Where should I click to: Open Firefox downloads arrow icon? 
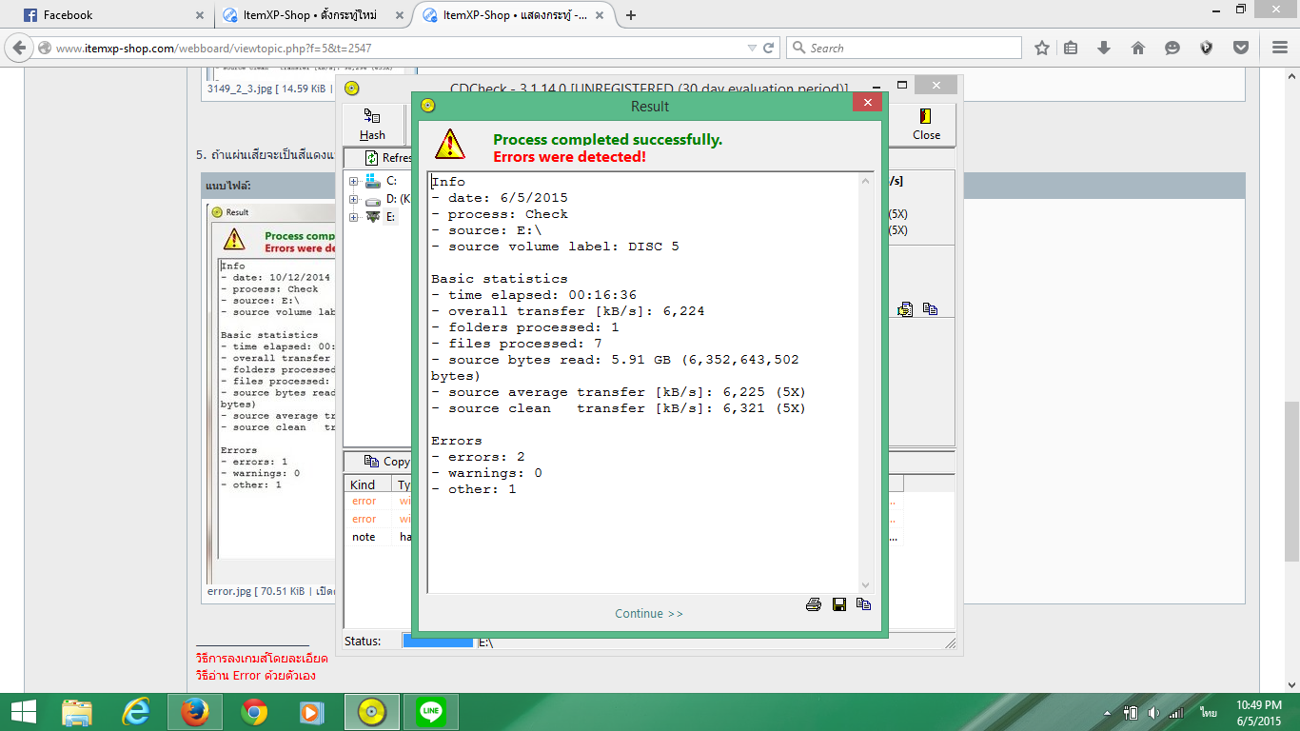point(1104,48)
